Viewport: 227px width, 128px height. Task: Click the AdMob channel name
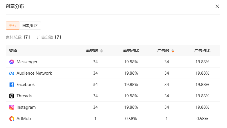24,119
